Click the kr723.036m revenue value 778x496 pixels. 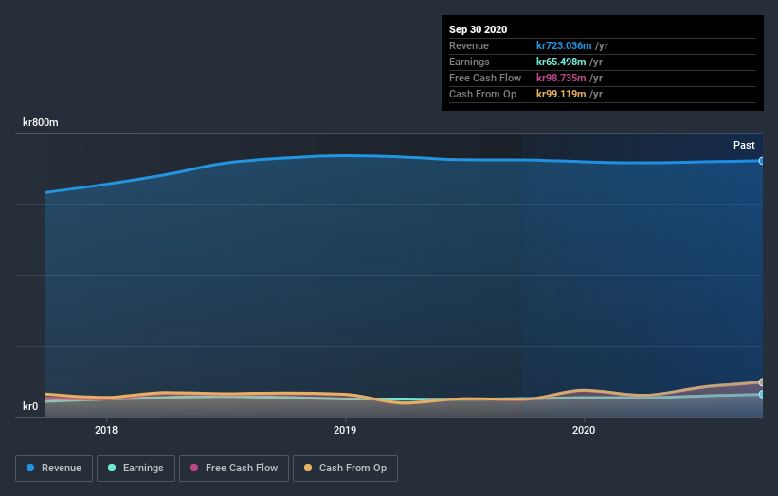pyautogui.click(x=564, y=45)
